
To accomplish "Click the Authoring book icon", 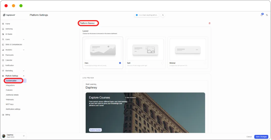I will coord(3,29).
